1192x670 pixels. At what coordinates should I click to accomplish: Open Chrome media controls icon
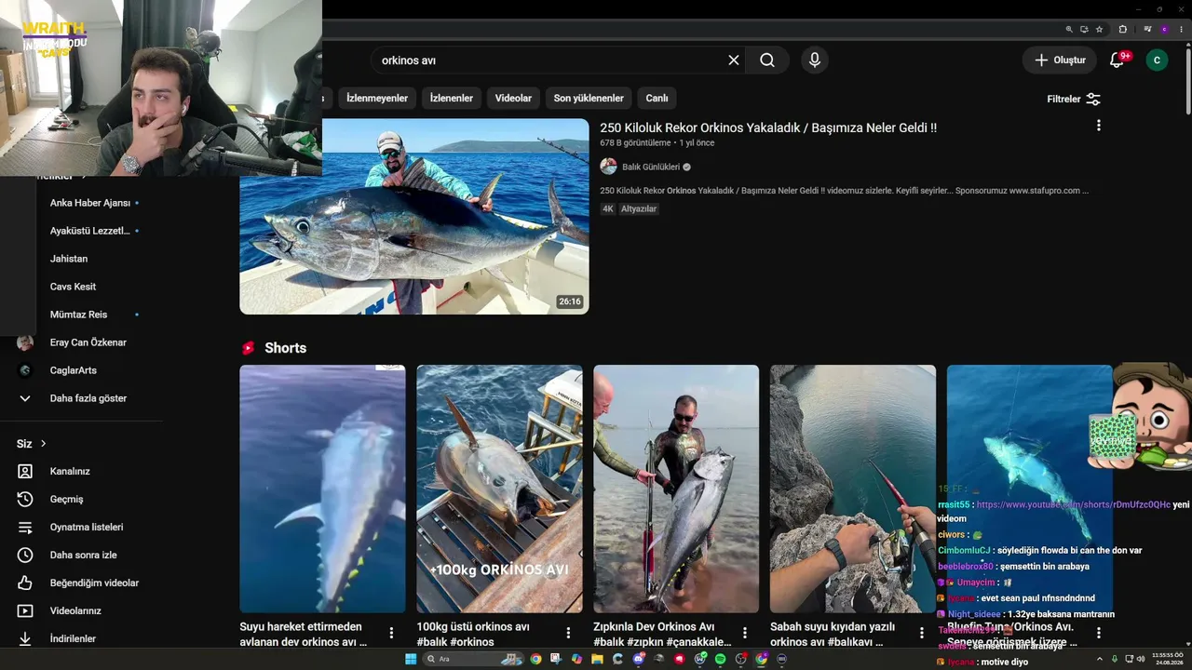[1147, 29]
